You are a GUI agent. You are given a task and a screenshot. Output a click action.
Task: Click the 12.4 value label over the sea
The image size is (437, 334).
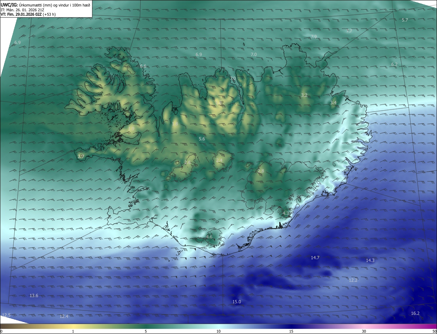pyautogui.click(x=64, y=317)
